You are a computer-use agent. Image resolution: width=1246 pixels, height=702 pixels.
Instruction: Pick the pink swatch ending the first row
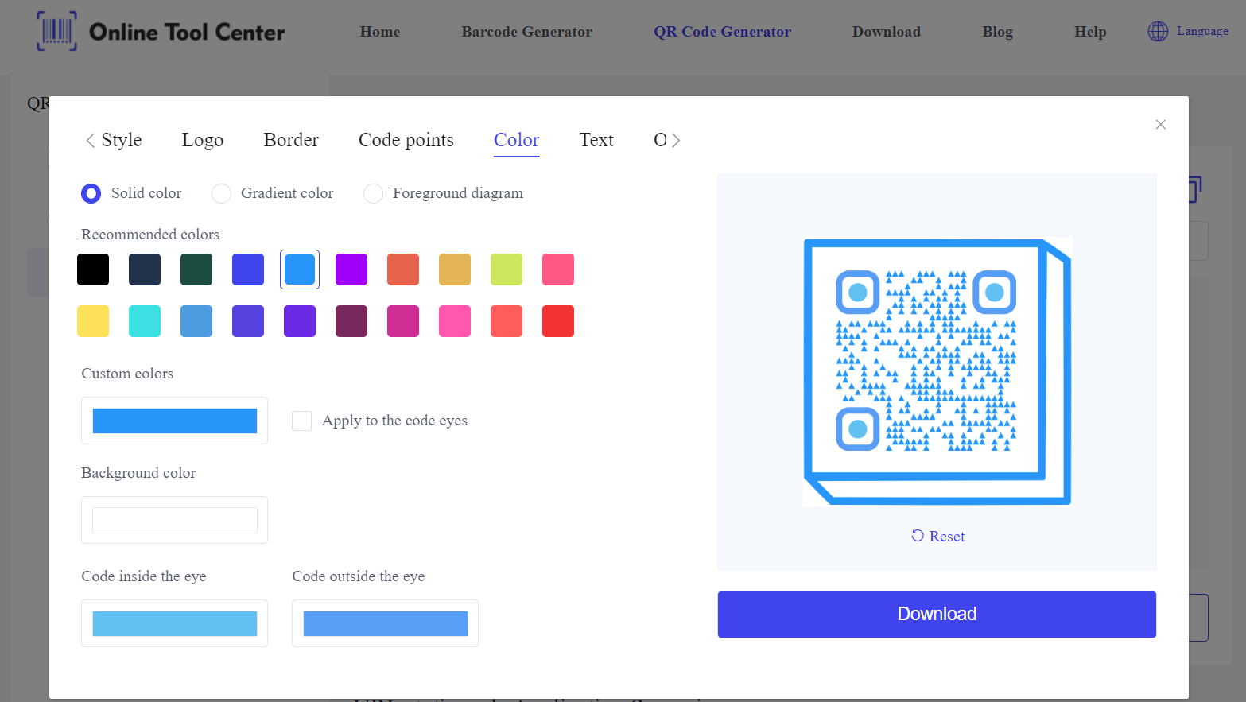(558, 270)
